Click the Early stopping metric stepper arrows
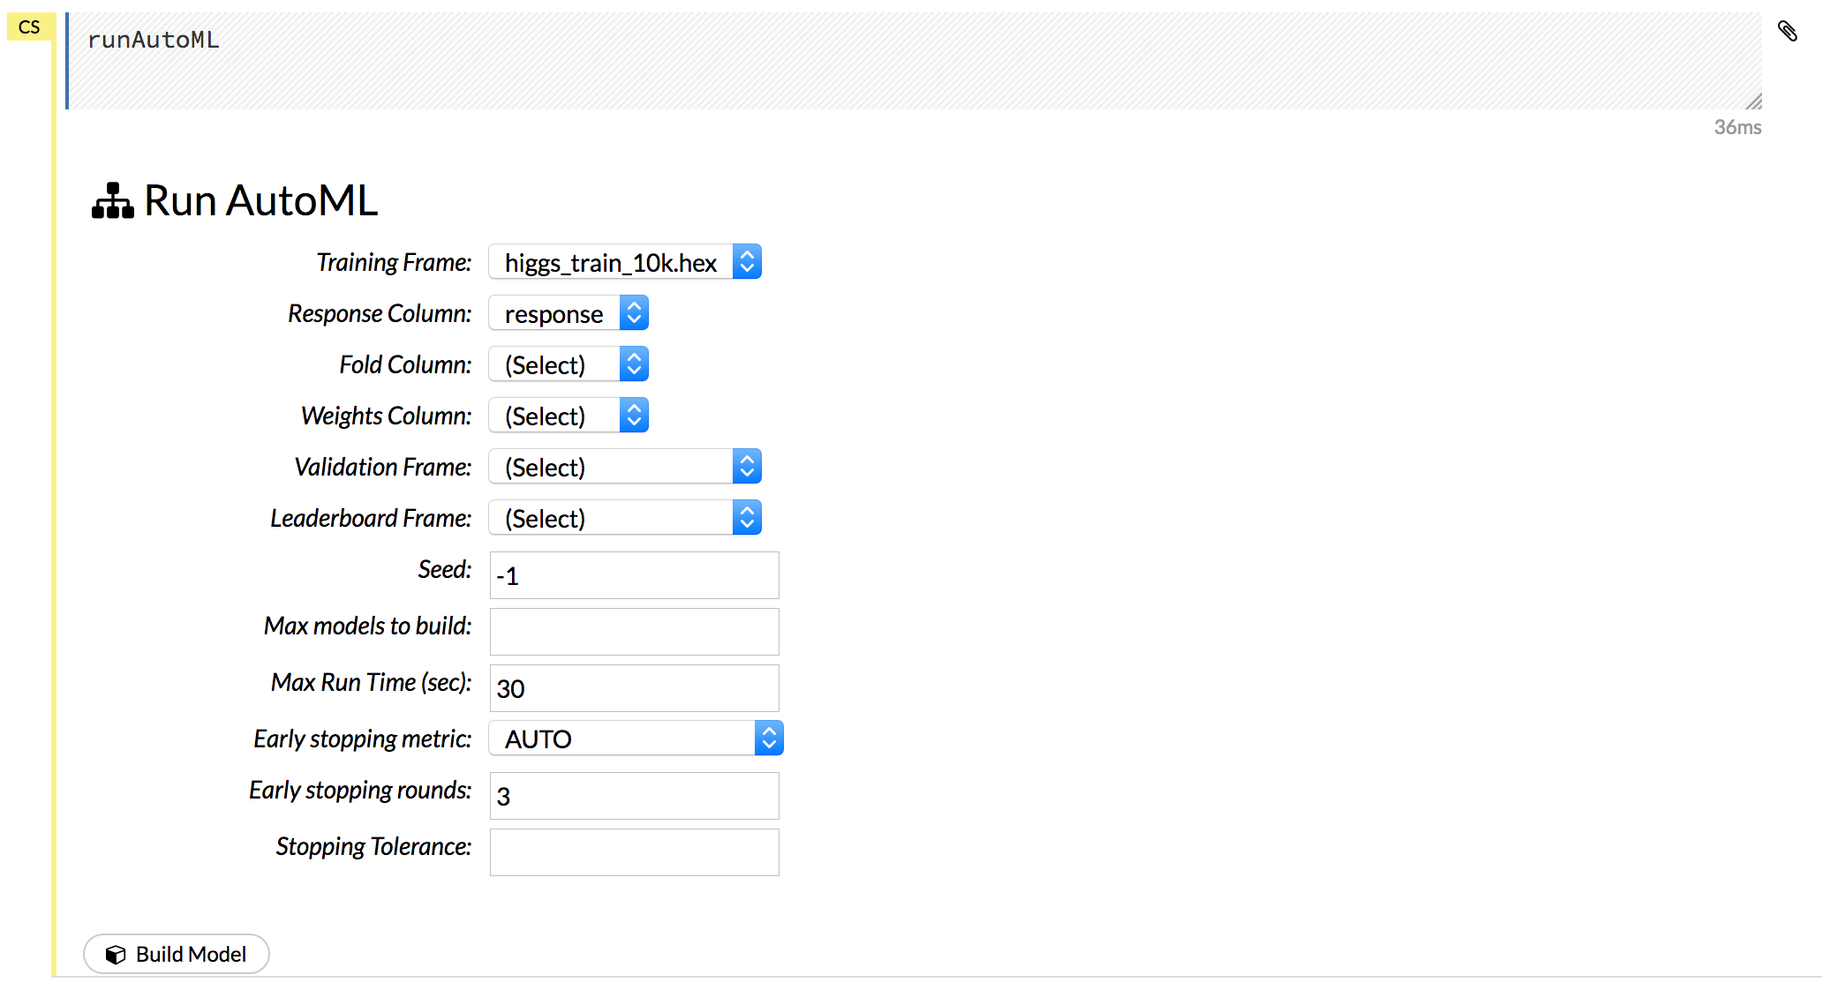 pos(769,738)
